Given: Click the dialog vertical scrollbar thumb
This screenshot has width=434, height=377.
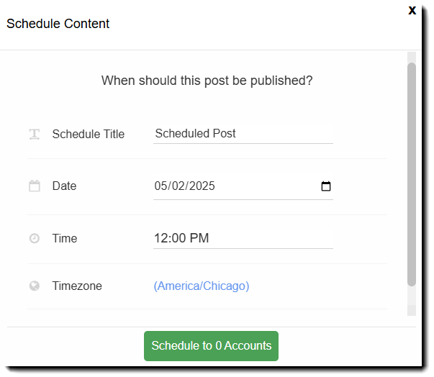Looking at the screenshot, I should tap(412, 174).
